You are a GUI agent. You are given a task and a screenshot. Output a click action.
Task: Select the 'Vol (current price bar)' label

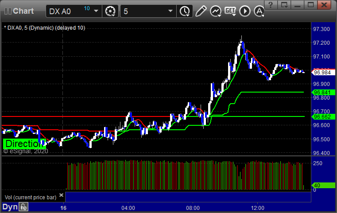[x=31, y=198]
